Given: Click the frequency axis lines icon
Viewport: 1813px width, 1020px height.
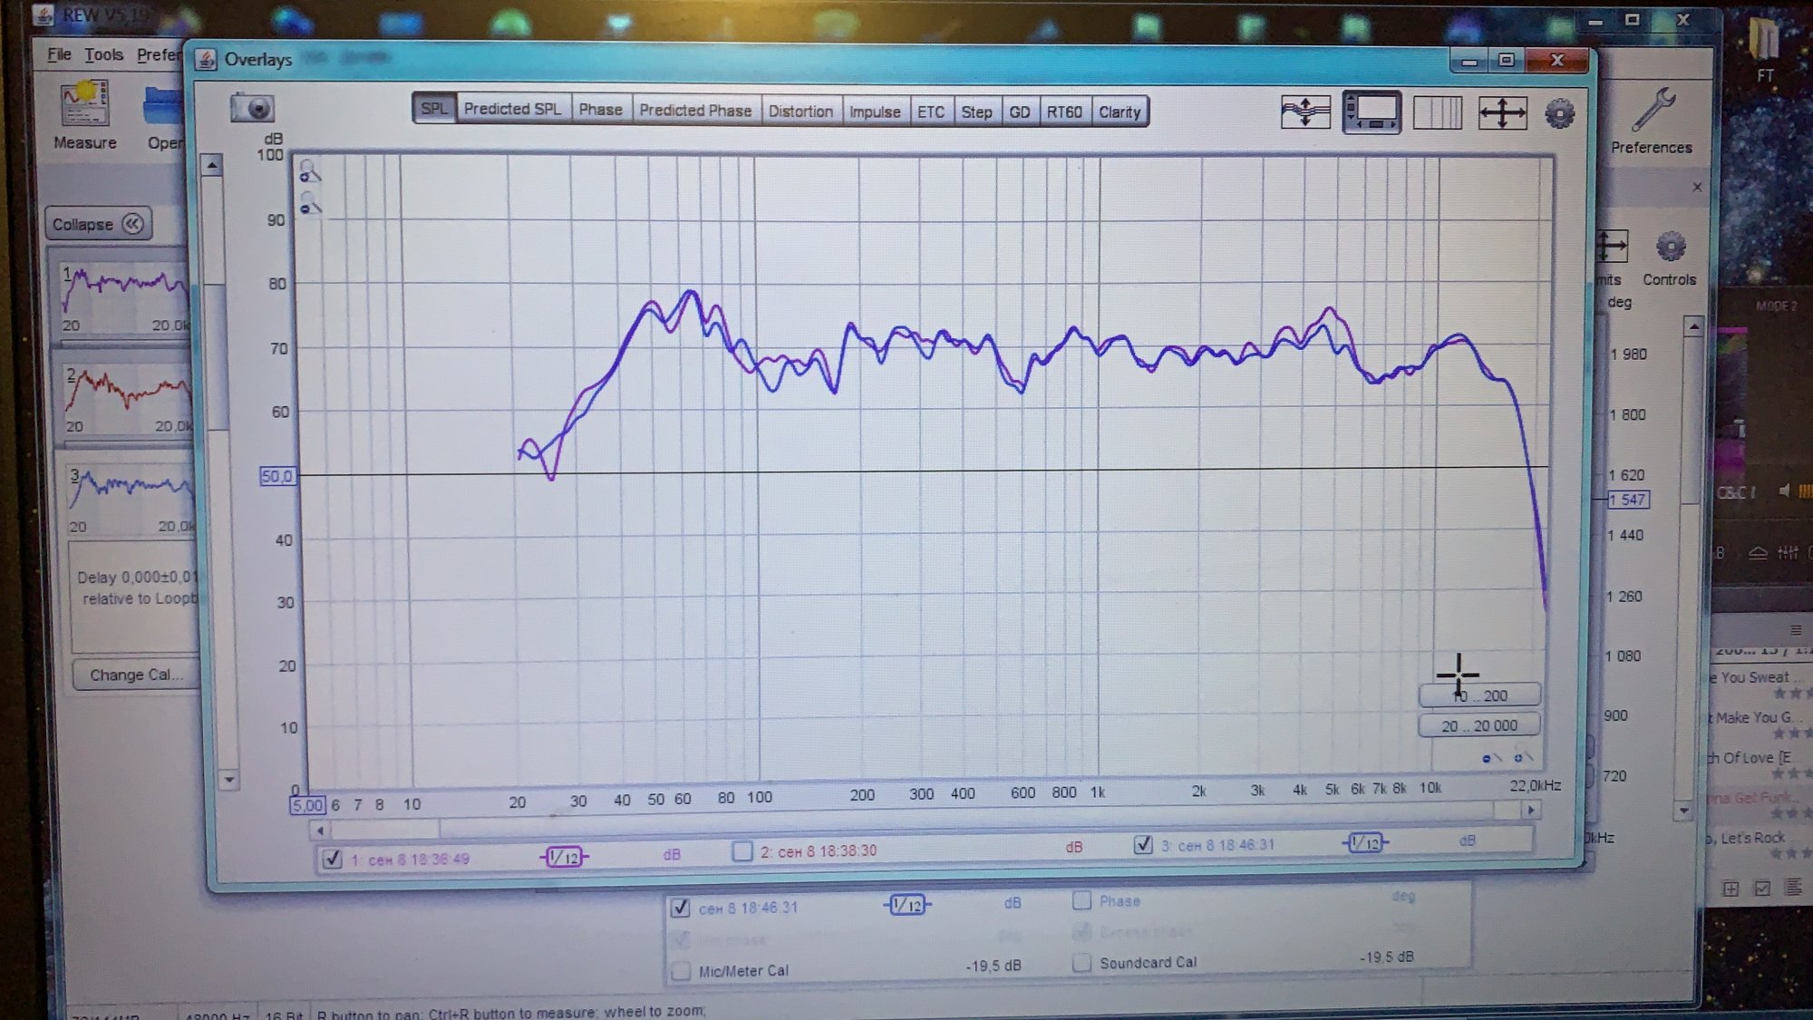Looking at the screenshot, I should click(1437, 113).
